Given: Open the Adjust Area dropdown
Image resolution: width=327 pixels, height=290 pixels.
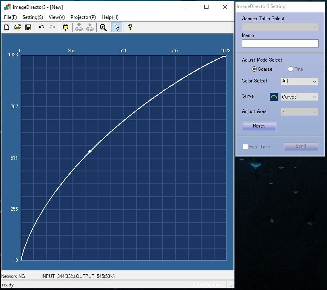Looking at the screenshot, I should (x=299, y=112).
